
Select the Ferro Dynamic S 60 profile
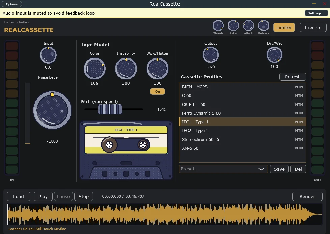coord(243,113)
